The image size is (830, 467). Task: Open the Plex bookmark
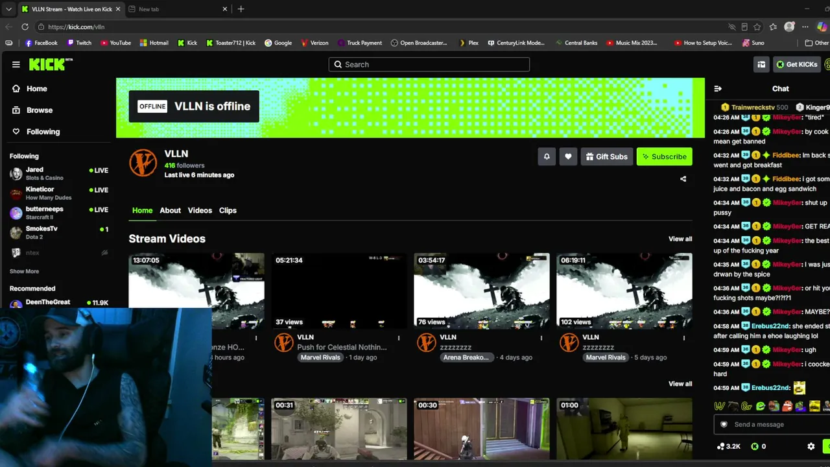pyautogui.click(x=468, y=43)
